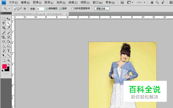Open the 选择(S) menu

61,2
